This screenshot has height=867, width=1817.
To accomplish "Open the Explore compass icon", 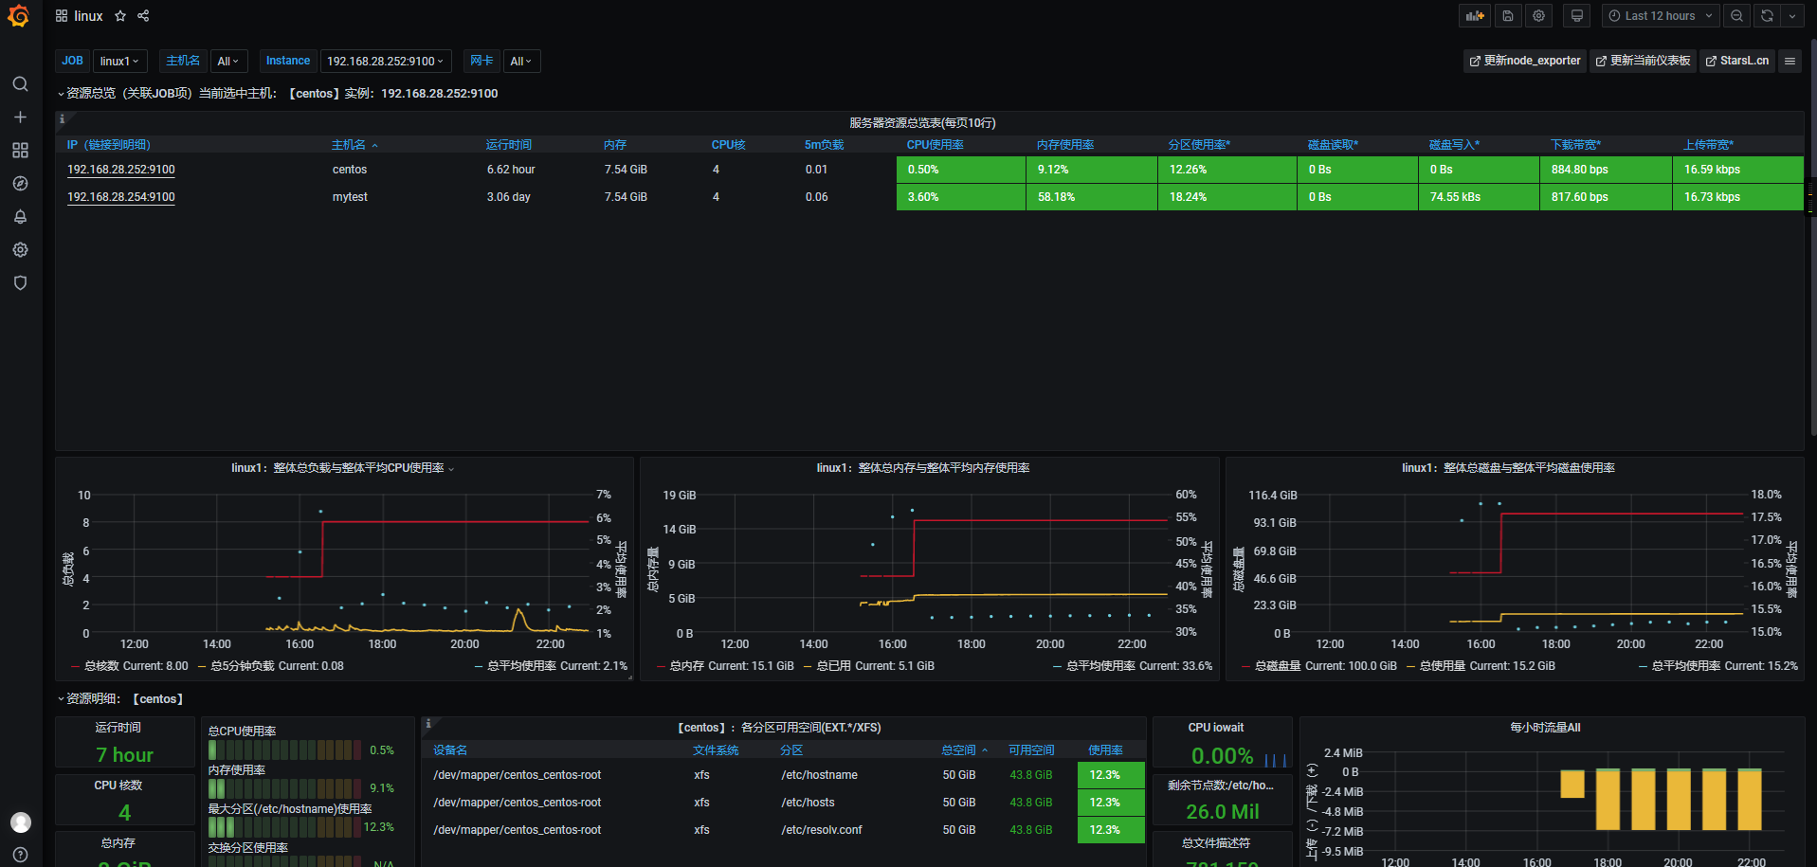I will [20, 184].
